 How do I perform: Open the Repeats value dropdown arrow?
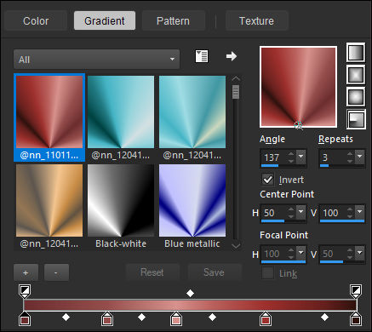click(x=360, y=157)
